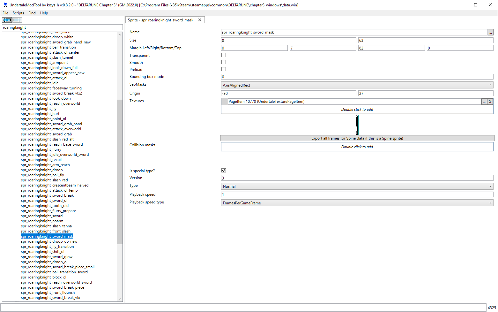Select spr_roaringknight_front_slash in the list
The image size is (498, 312).
46,231
